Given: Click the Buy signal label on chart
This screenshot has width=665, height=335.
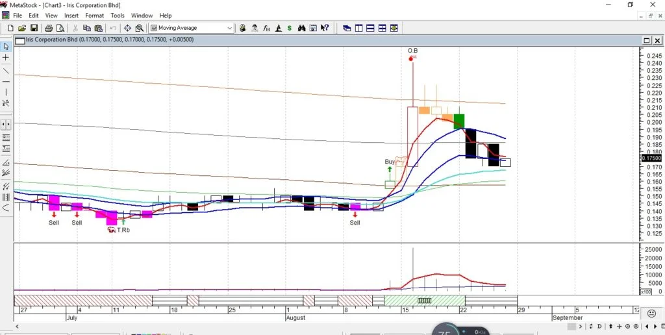Looking at the screenshot, I should tap(390, 162).
